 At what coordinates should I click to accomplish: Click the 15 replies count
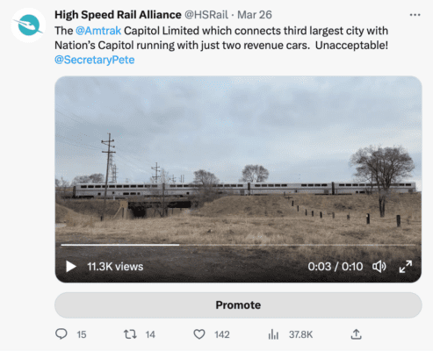(82, 334)
